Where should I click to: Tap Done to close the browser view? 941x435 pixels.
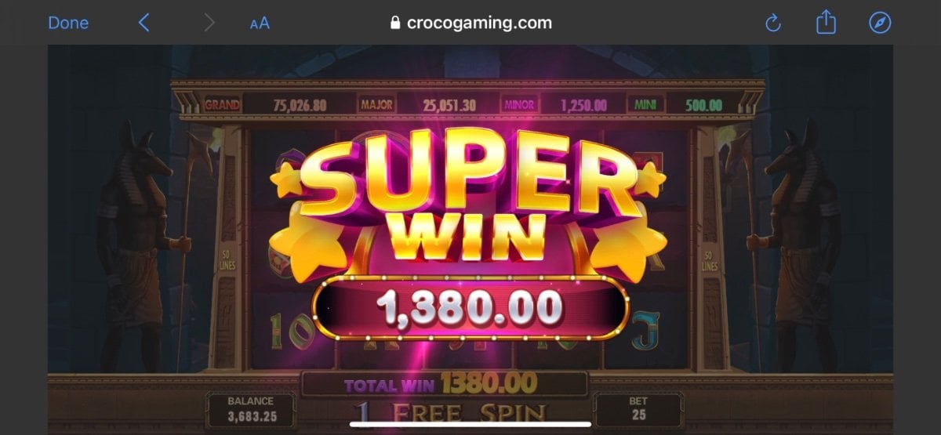point(68,23)
